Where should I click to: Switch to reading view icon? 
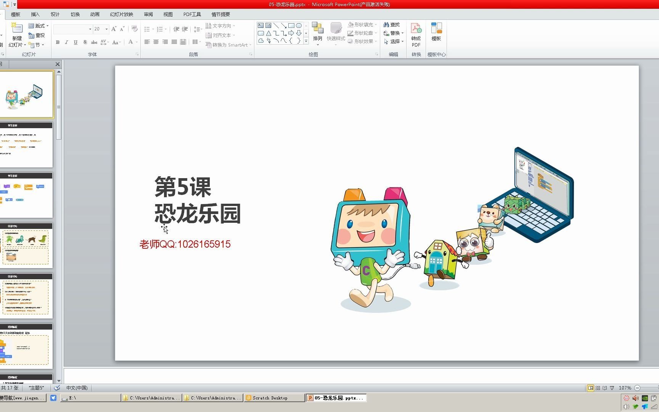[x=604, y=388]
